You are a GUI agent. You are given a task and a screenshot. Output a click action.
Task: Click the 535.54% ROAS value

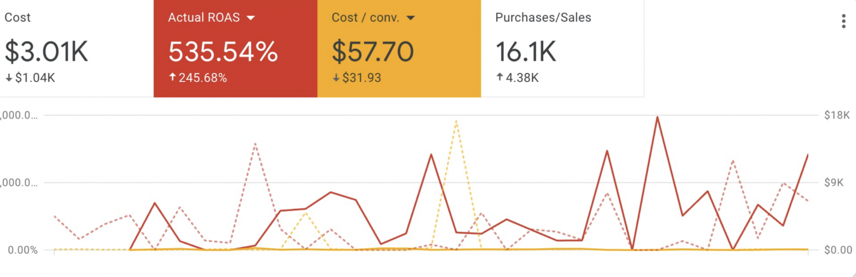pos(223,52)
